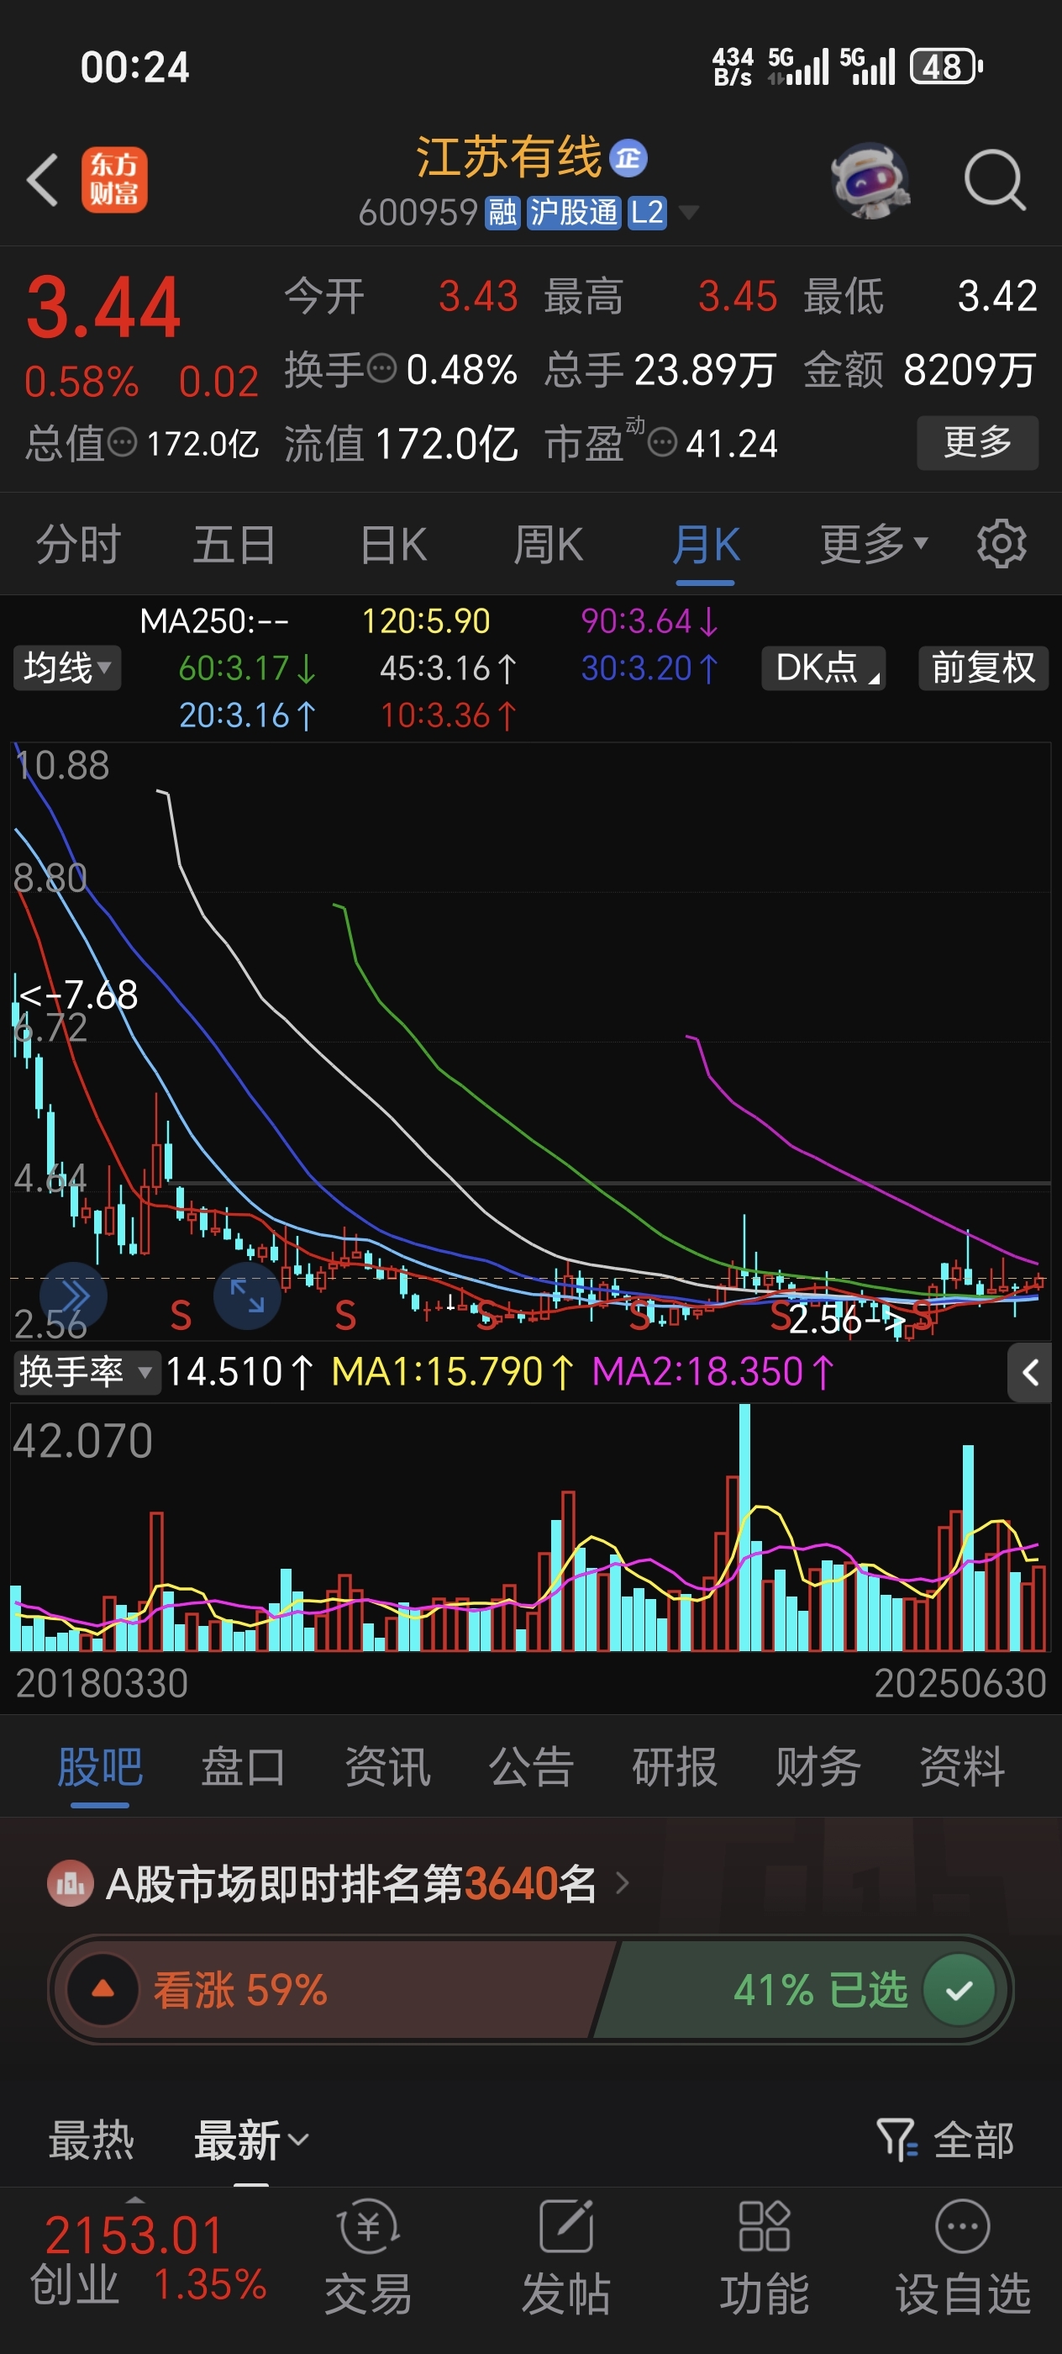Tap the MA2:18.350 indicator label
1062x2354 pixels.
[713, 1373]
